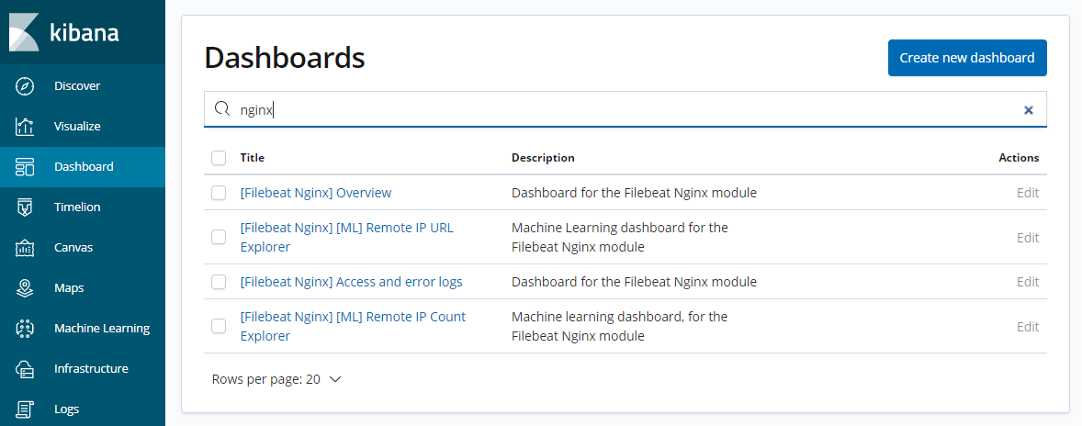
Task: Open [Filebeat Nginx] Overview dashboard
Action: tap(316, 193)
